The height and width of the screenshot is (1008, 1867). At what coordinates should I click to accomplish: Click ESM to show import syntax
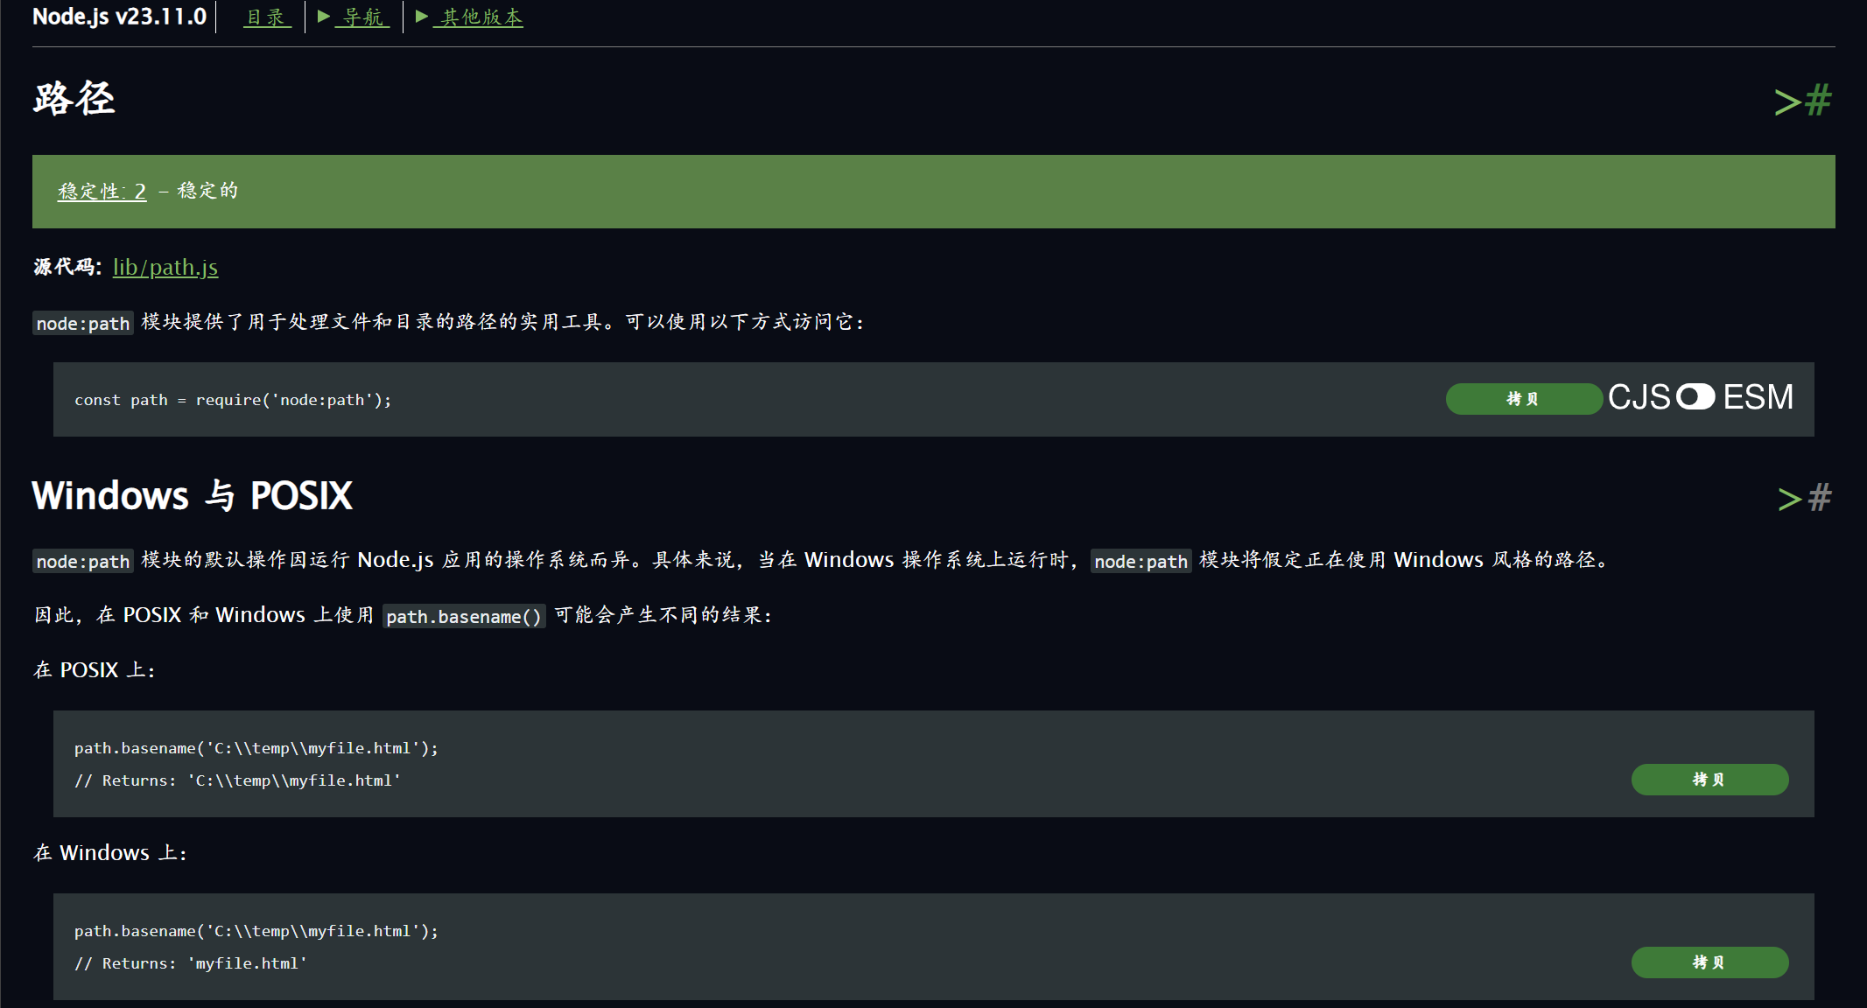[x=1758, y=398]
